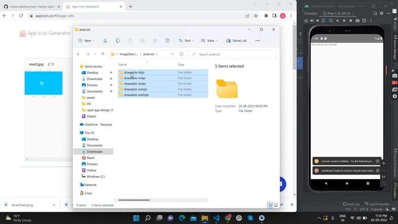Bookmark the page with the star icon
Viewport: 398px width, 224px height.
click(x=256, y=16)
